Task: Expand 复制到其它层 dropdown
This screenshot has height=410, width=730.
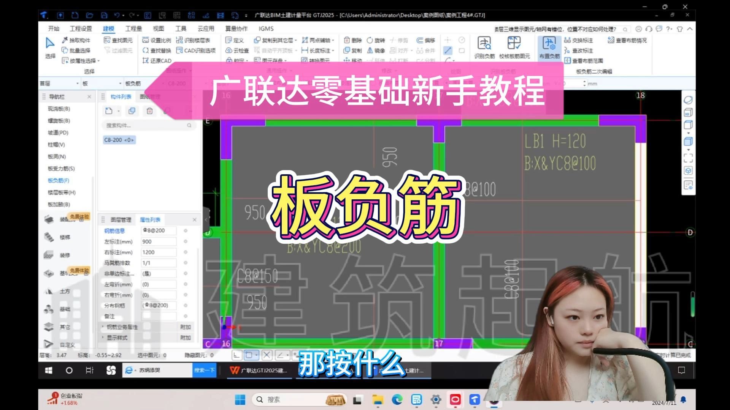Action: 296,40
